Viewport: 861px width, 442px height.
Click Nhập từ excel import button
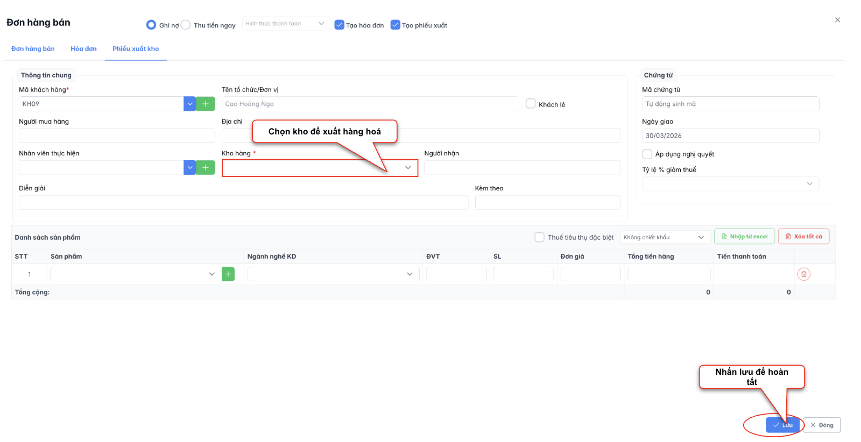point(744,237)
